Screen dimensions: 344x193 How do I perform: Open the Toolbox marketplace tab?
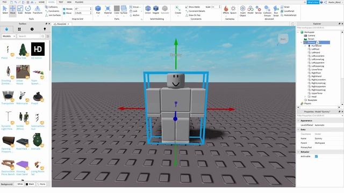point(6,29)
